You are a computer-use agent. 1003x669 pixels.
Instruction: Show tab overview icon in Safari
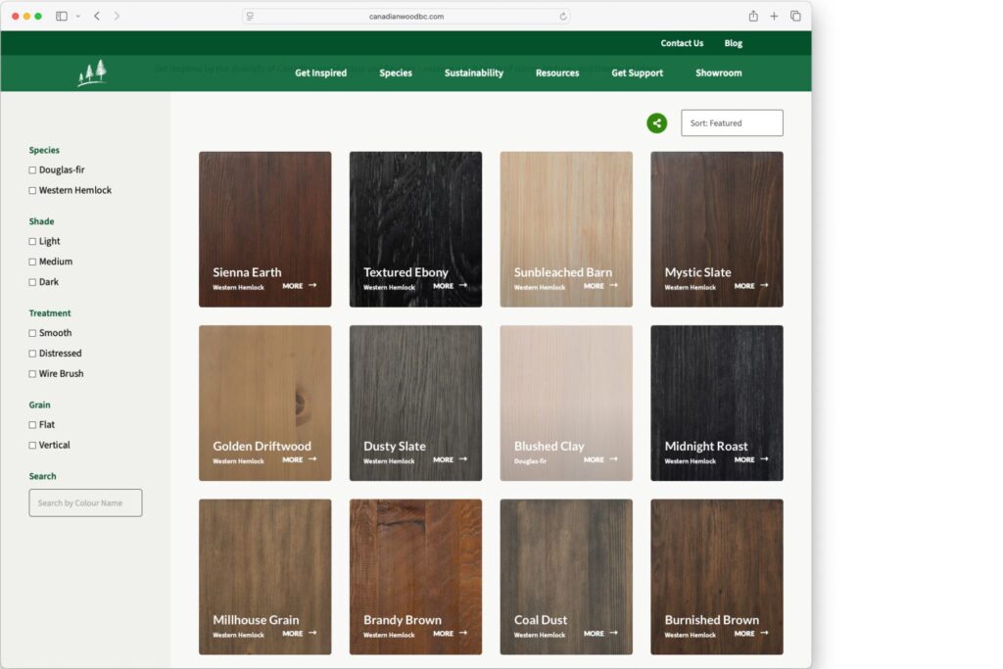click(x=795, y=16)
